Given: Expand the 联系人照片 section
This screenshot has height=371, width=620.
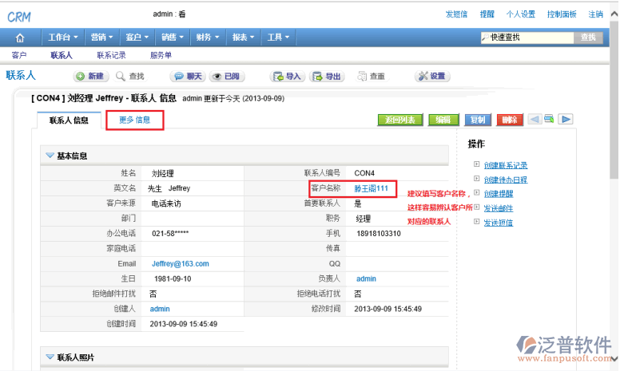Looking at the screenshot, I should tap(50, 357).
